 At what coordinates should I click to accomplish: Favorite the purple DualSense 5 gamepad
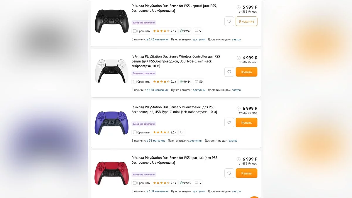click(x=229, y=123)
